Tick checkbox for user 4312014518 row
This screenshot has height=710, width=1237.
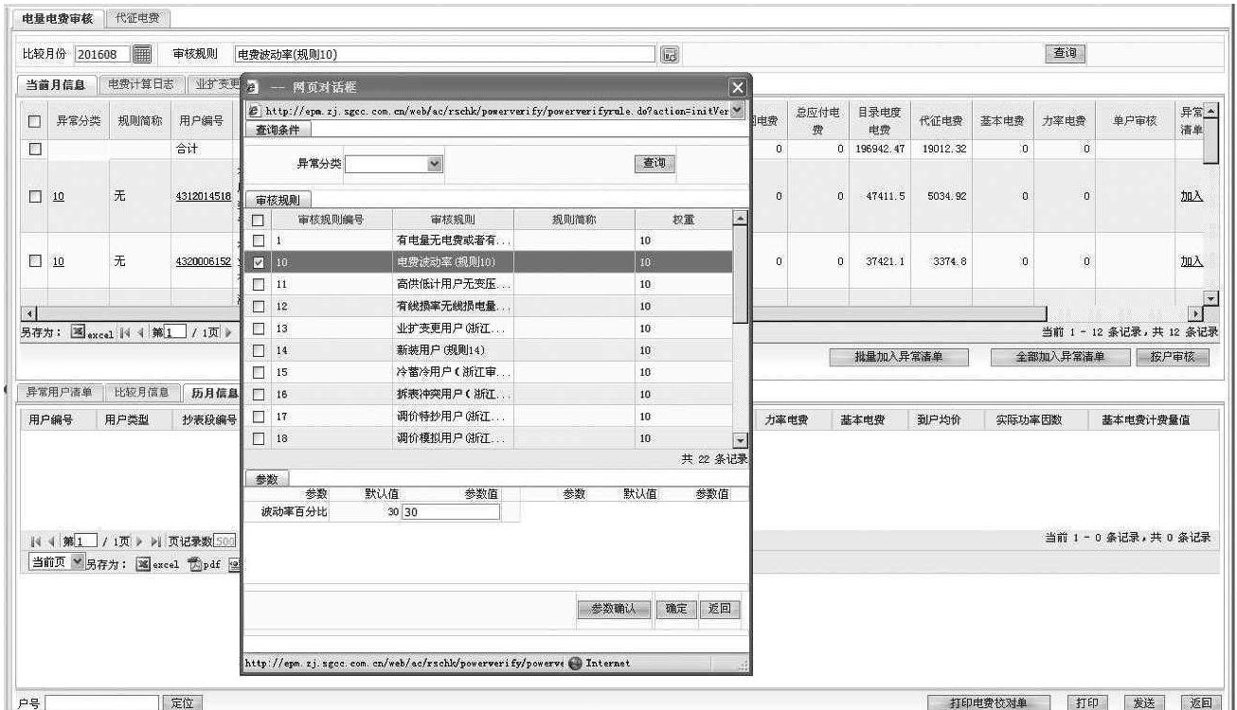point(35,196)
